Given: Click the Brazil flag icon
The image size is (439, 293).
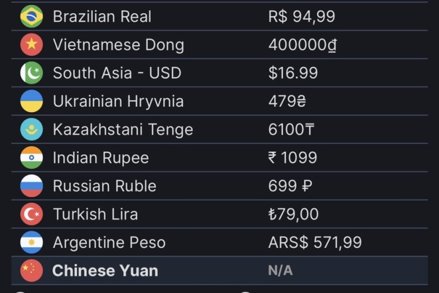Looking at the screenshot, I should point(32,16).
